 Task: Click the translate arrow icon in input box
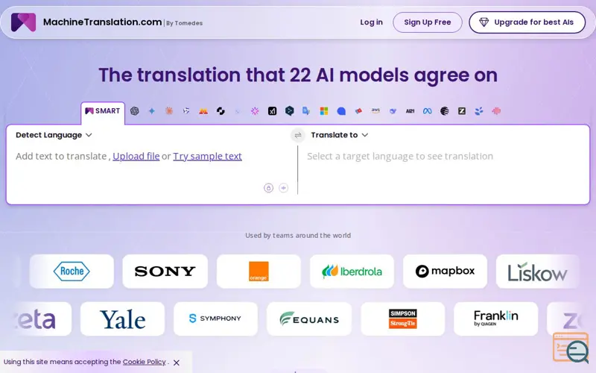tap(284, 188)
